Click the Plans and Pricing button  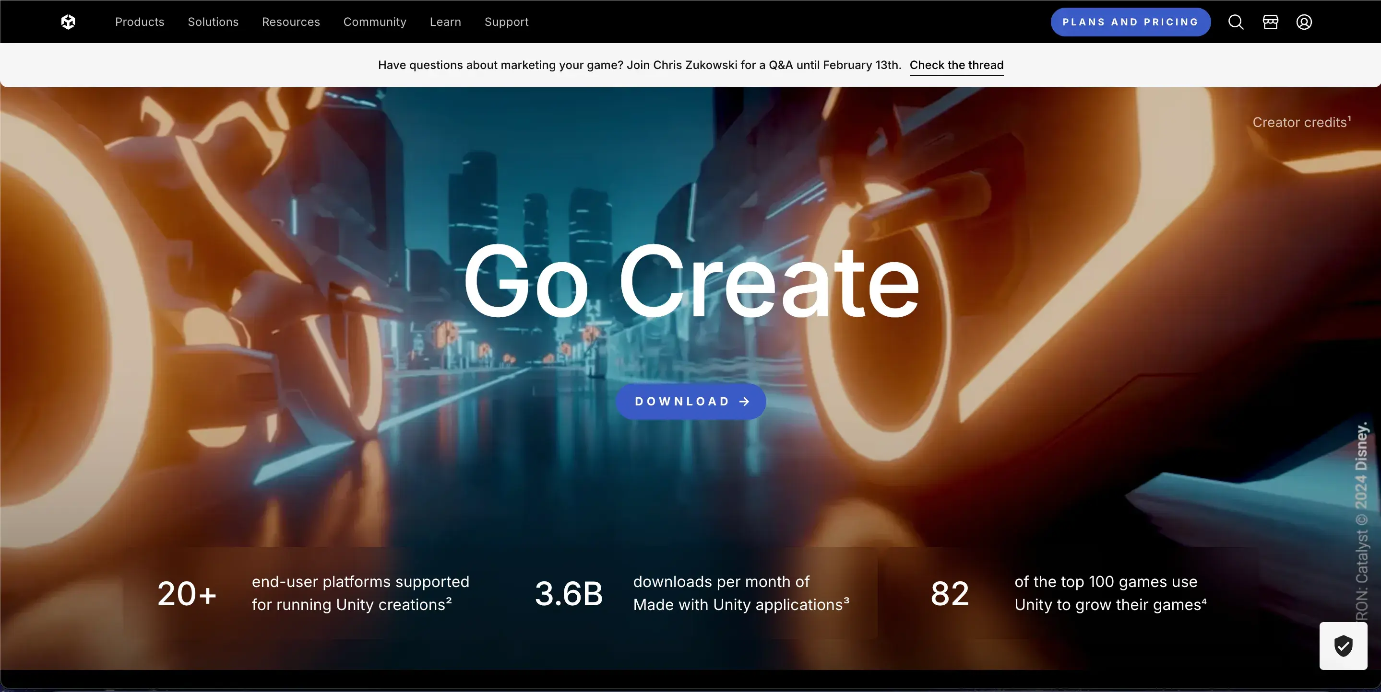click(x=1130, y=22)
